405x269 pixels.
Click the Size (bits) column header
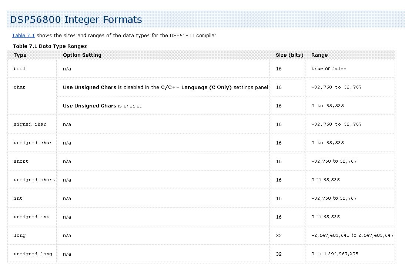tap(289, 55)
